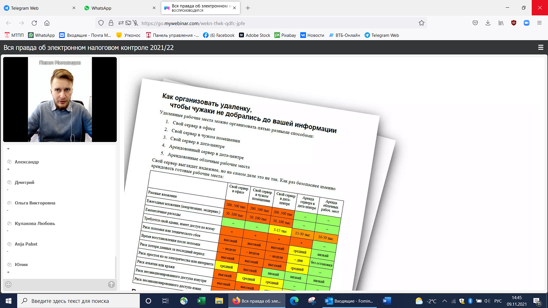
Task: Show site security padlock info
Action: pos(111,23)
